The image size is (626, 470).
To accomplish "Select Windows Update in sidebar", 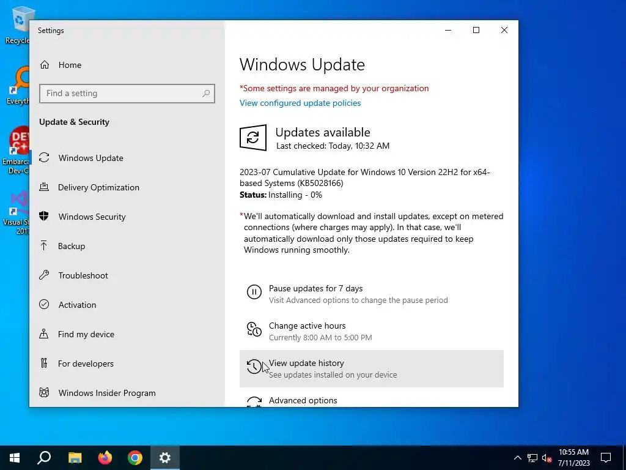I will tap(127, 158).
